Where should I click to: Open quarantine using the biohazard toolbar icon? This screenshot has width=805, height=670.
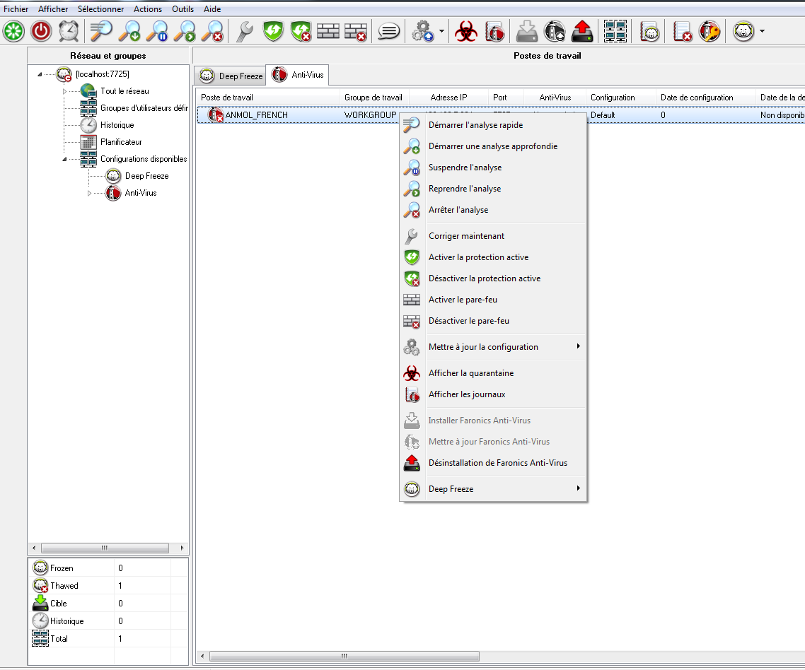click(x=465, y=31)
